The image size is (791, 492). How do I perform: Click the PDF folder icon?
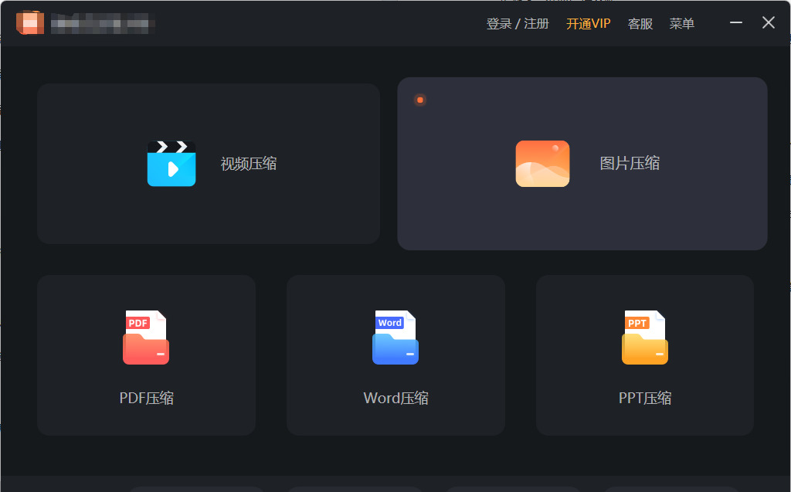146,337
